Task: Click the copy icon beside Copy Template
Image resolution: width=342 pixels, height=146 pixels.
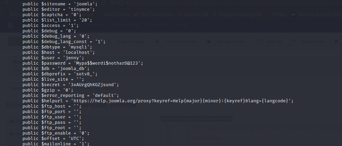Action: [x=110, y=41]
